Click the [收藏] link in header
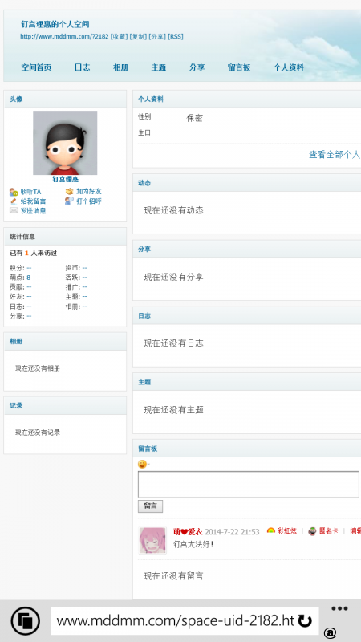The image size is (361, 642). tap(119, 36)
